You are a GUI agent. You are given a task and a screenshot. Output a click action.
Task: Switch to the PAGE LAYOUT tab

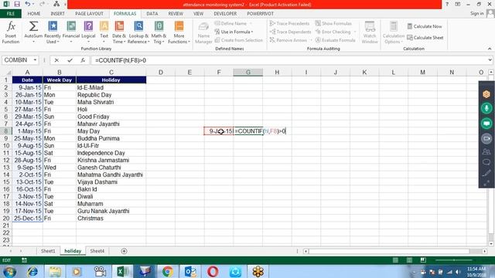[89, 14]
